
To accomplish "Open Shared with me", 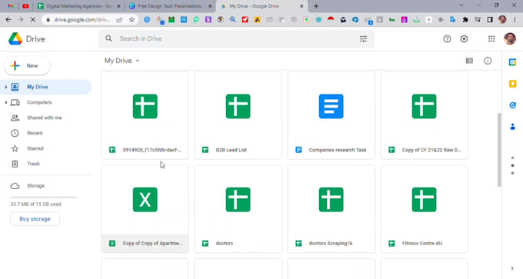I will 44,118.
